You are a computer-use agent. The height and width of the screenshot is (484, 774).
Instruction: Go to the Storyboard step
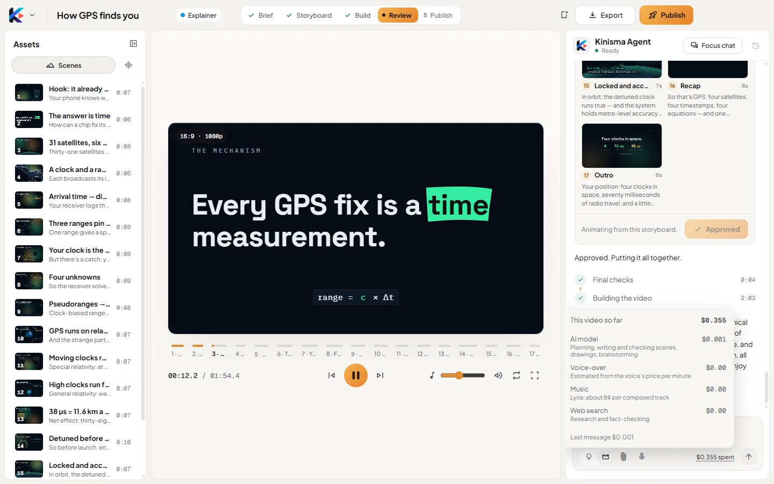tap(309, 15)
